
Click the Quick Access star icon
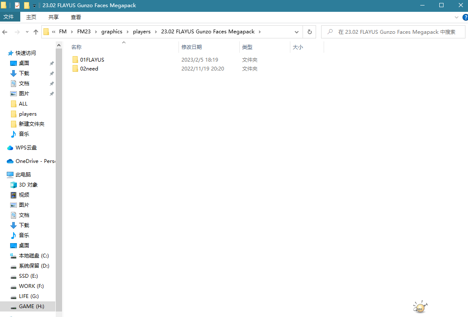pyautogui.click(x=11, y=53)
